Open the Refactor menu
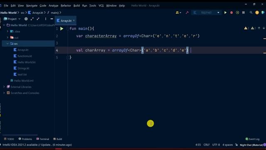This screenshot has width=266, height=150. pos(66,5)
